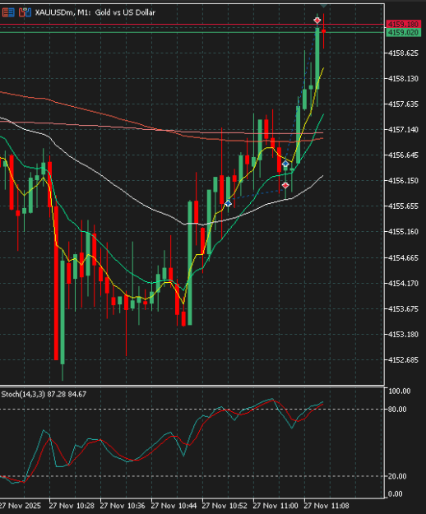Click the red sell arrow above the latest candles
The height and width of the screenshot is (514, 426).
pyautogui.click(x=317, y=21)
